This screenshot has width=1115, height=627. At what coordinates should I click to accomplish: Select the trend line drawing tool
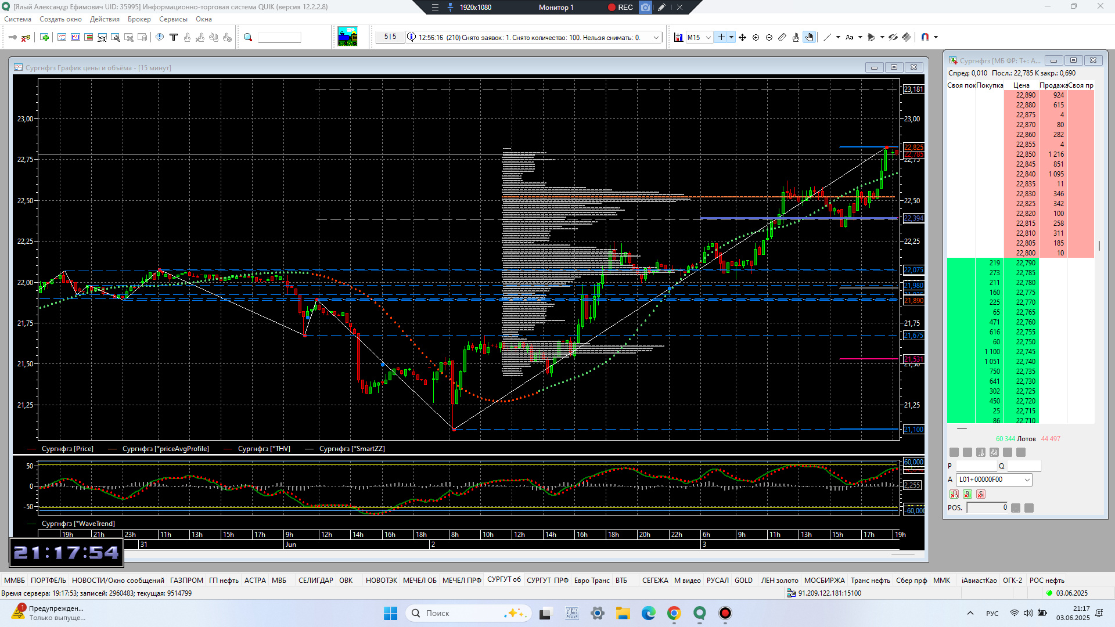coord(828,37)
